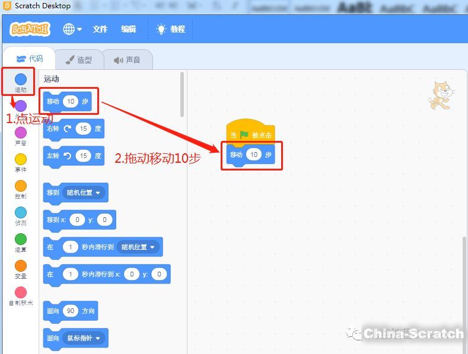Image resolution: width=468 pixels, height=354 pixels.
Task: Click the Scratch logo
Action: click(x=30, y=29)
